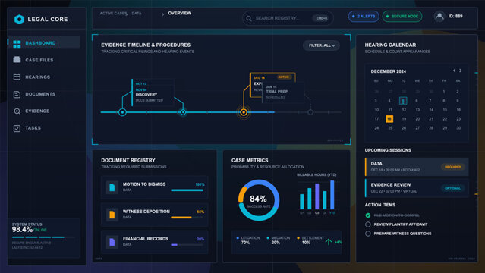Click the gray upcoming Trial Prep node
The image size is (485, 273).
pyautogui.click(x=310, y=112)
